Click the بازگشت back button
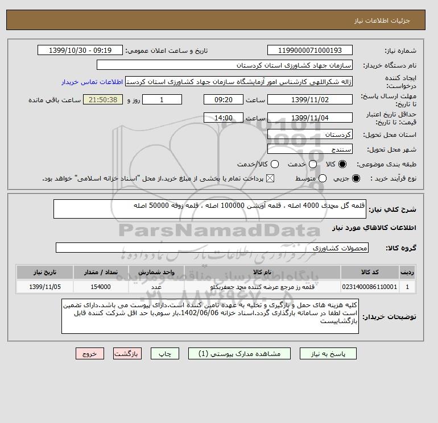The width and height of the screenshot is (438, 423). point(127,354)
